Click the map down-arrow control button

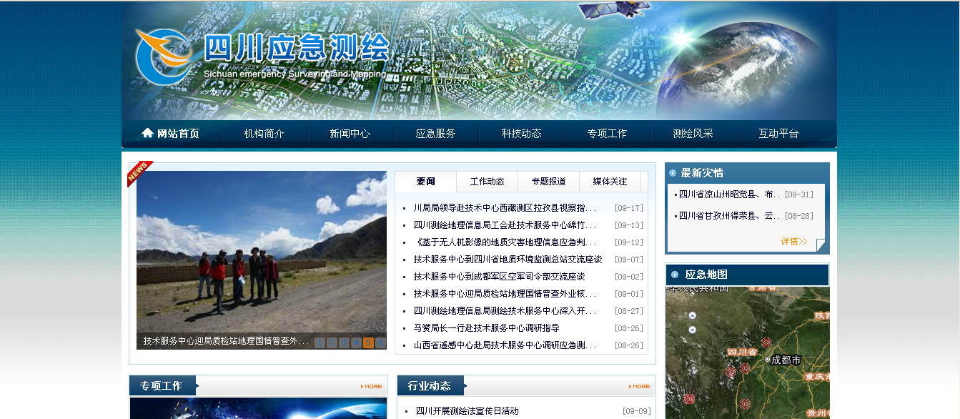click(692, 330)
